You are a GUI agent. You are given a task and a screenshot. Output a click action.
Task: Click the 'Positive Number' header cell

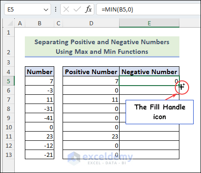(x=91, y=71)
